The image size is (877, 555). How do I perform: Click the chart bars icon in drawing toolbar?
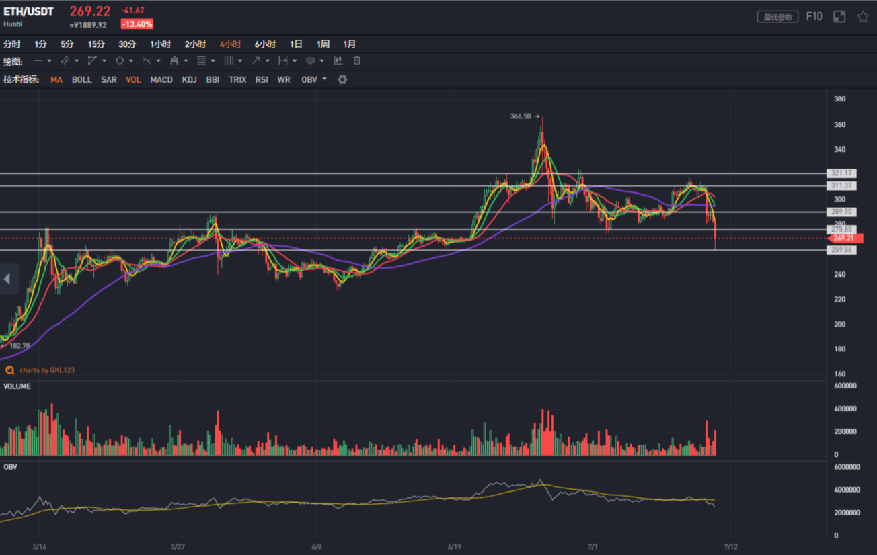[x=338, y=60]
